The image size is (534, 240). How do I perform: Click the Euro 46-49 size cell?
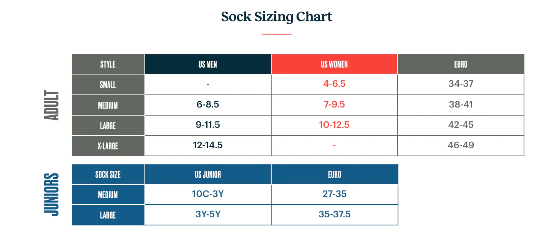(x=461, y=145)
